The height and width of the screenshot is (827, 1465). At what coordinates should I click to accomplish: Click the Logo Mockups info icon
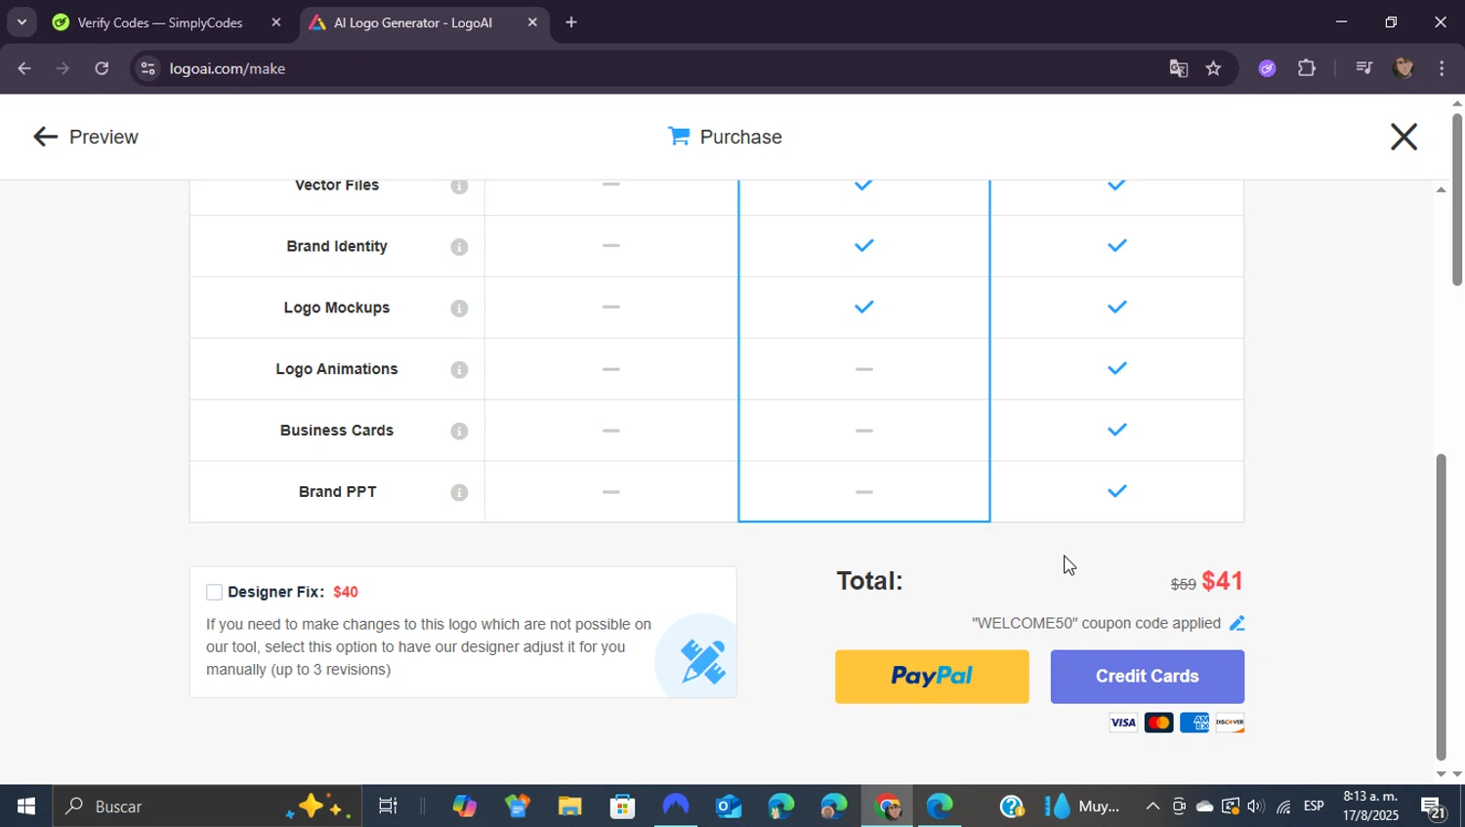[459, 309]
